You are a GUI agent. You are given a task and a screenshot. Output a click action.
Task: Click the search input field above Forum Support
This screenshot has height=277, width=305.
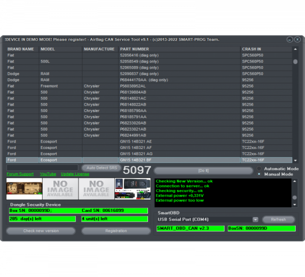click(42, 168)
